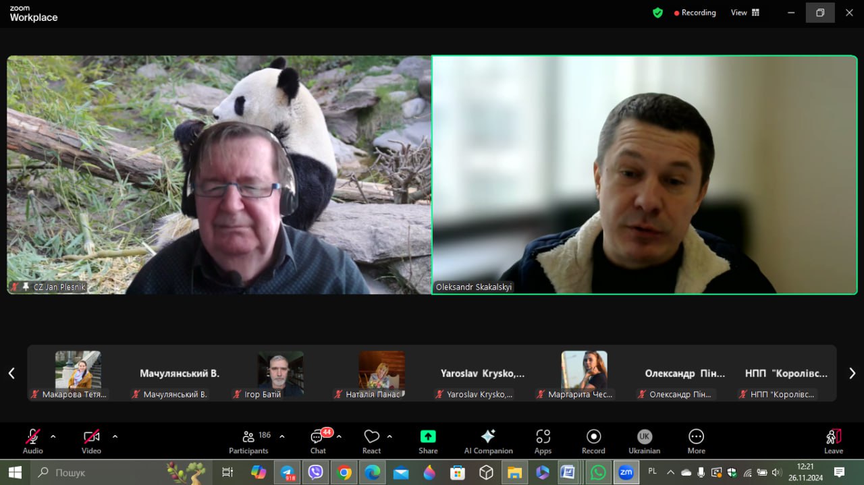Unmute microphone with the Audio button

(x=32, y=441)
